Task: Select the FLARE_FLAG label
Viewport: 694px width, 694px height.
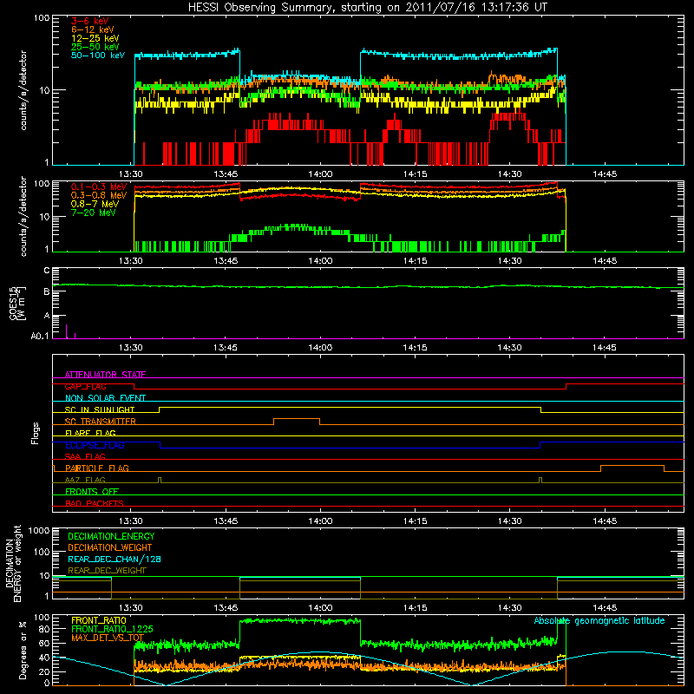Action: pos(90,433)
